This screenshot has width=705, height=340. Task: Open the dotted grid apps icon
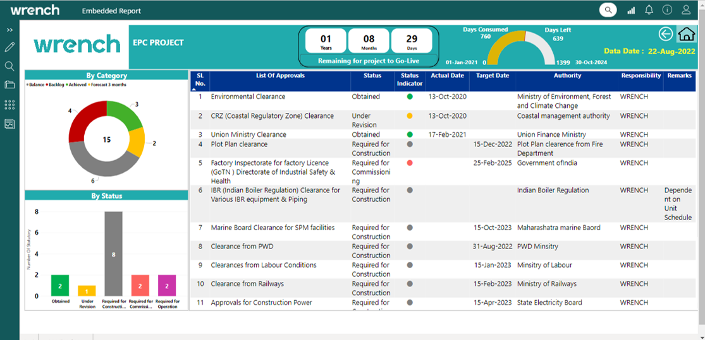[x=9, y=105]
